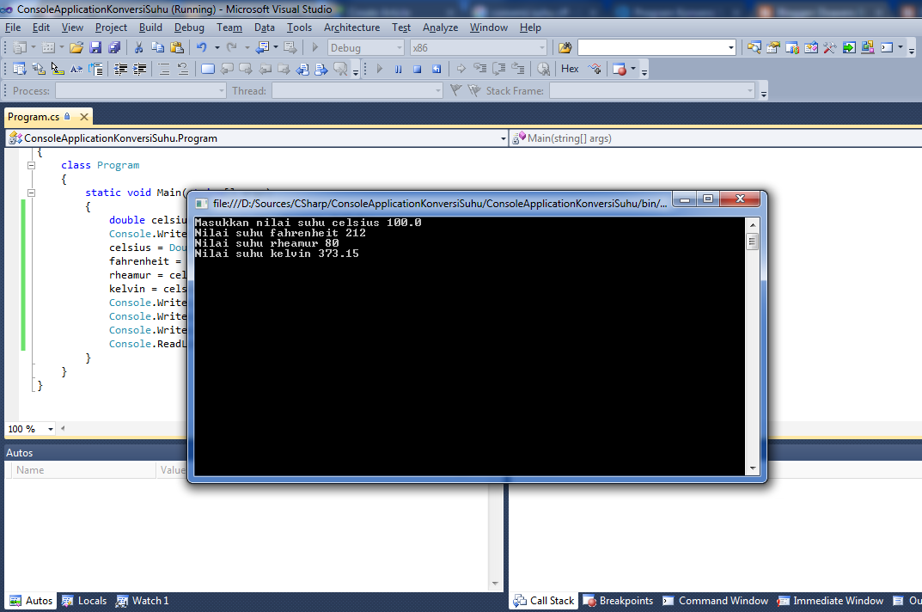922x612 pixels.
Task: Click the Break All pause icon
Action: tap(398, 69)
